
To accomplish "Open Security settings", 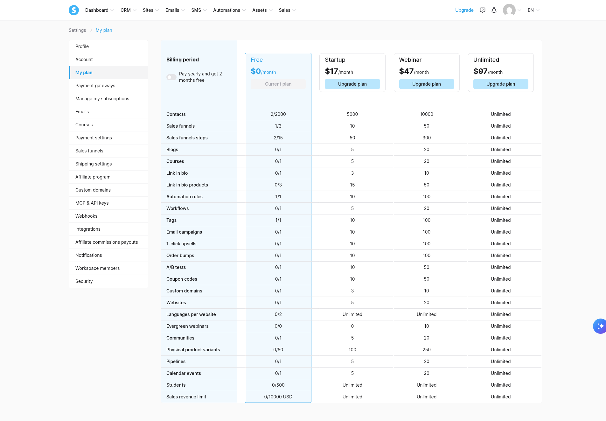I will pyautogui.click(x=108, y=281).
